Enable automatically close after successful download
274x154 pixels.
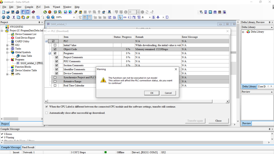click(x=47, y=113)
